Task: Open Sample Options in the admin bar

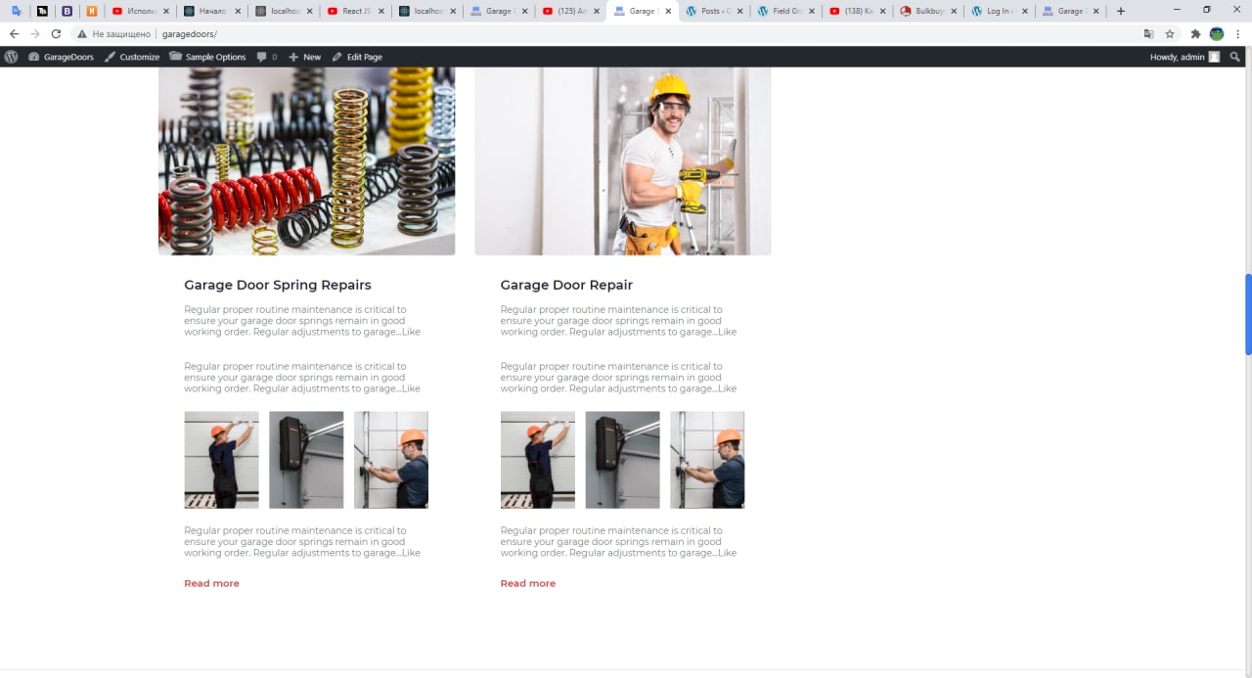Action: click(x=206, y=57)
